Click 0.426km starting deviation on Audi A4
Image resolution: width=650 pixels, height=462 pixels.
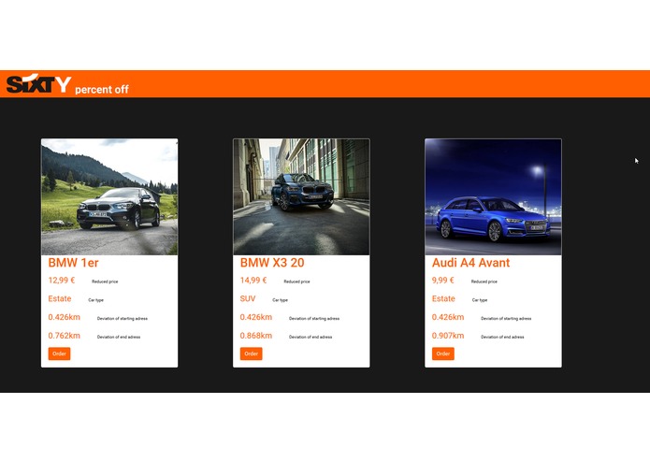coord(448,317)
